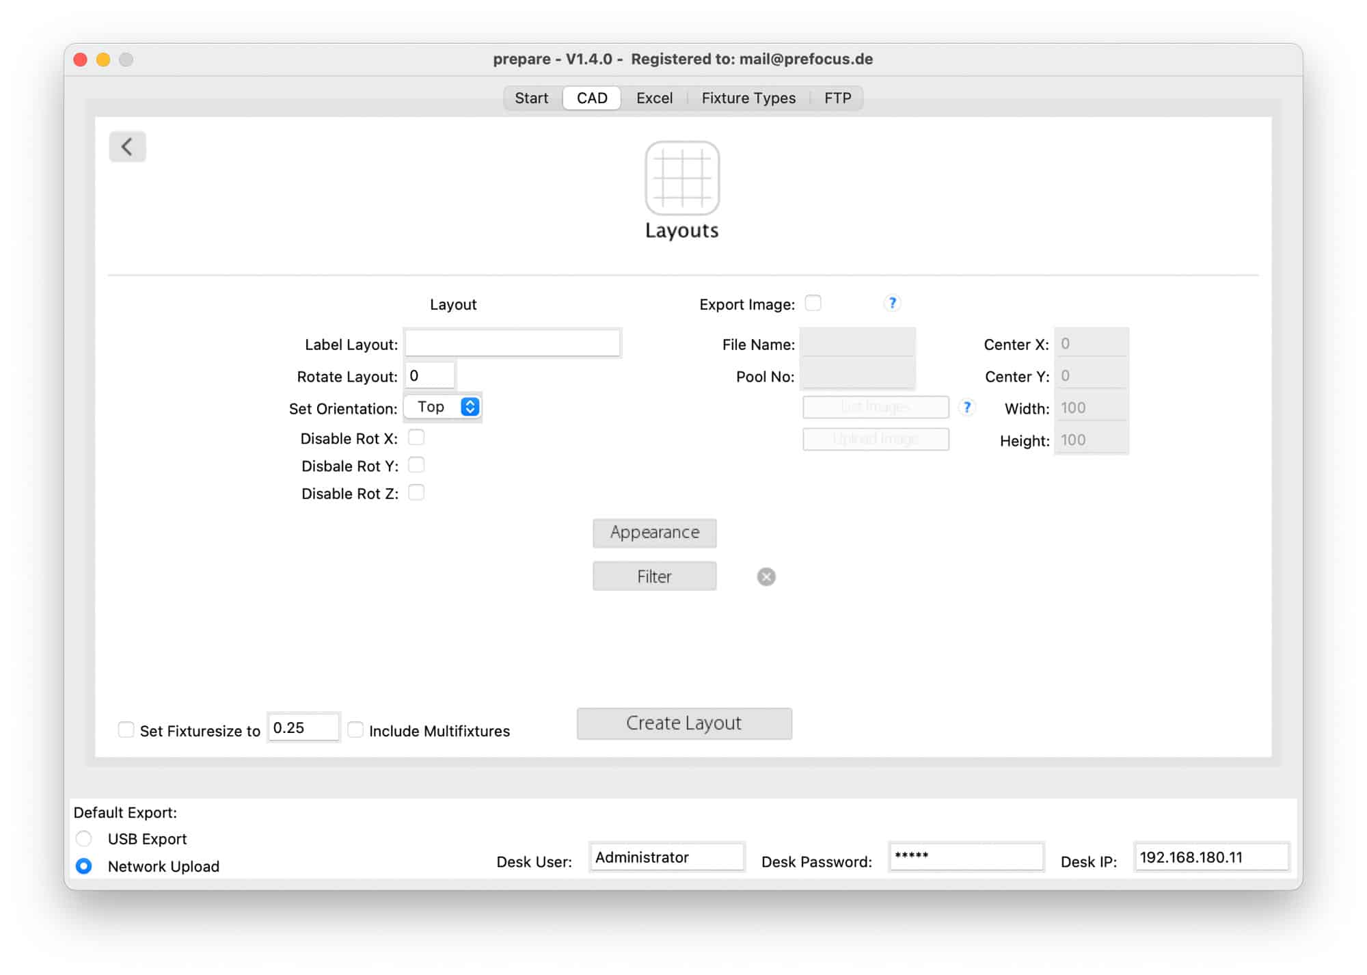The height and width of the screenshot is (975, 1367).
Task: Tick Include Multifixtures checkbox
Action: [355, 730]
